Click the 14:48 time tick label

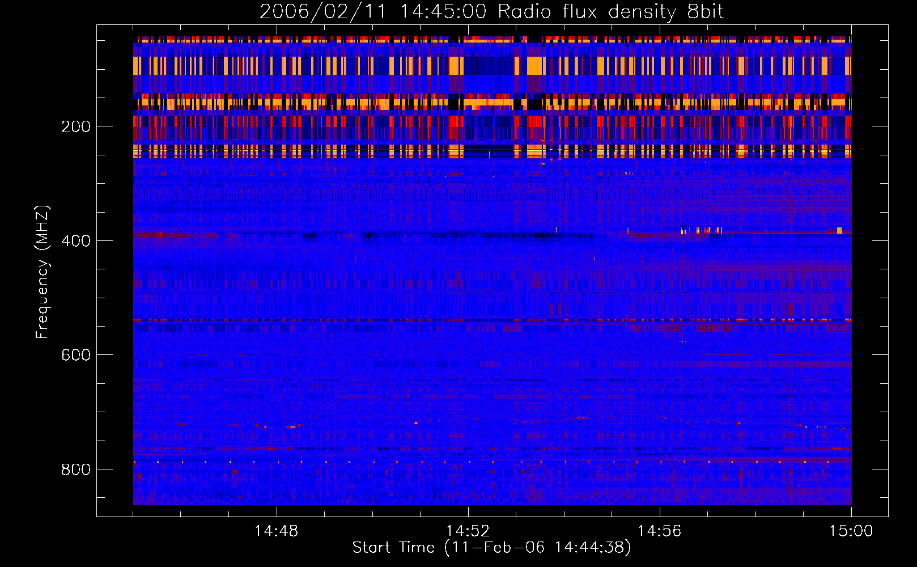[276, 531]
